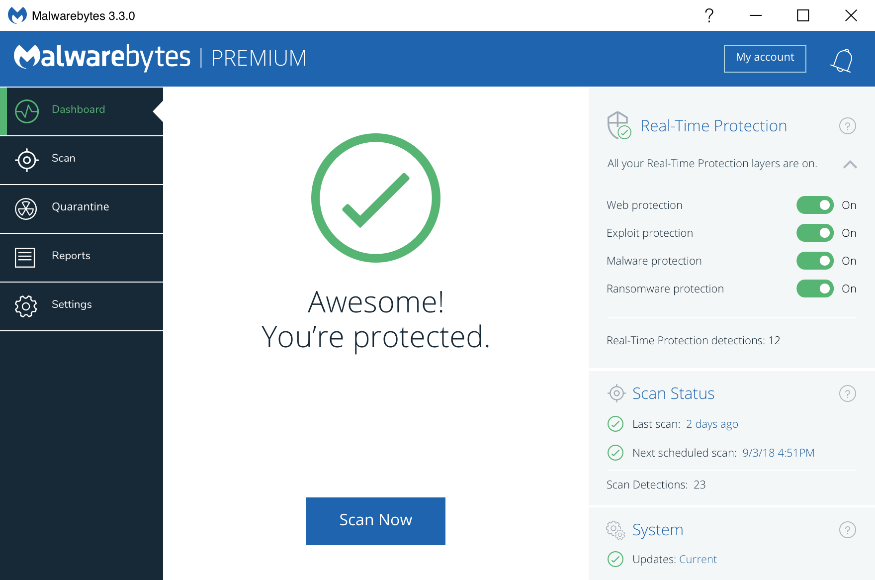The width and height of the screenshot is (875, 580).
Task: Collapse the Real-Time Protection layers chevron
Action: pyautogui.click(x=850, y=164)
